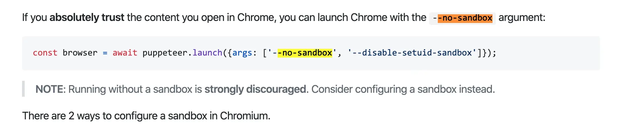Click the bold NOTE label
Viewport: 631px width, 138px height.
point(49,89)
